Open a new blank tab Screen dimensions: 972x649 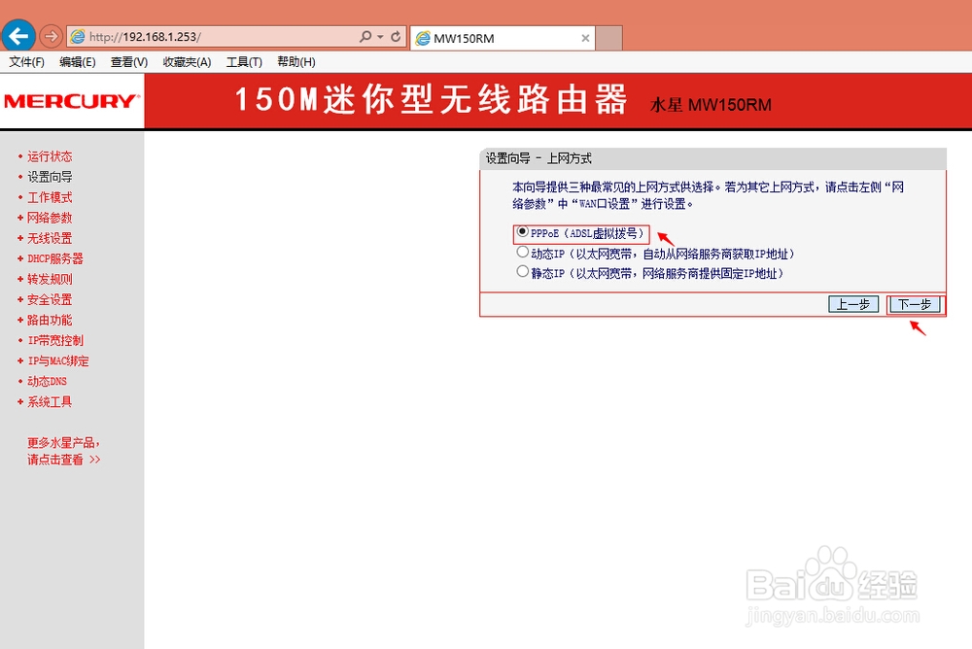click(x=608, y=39)
